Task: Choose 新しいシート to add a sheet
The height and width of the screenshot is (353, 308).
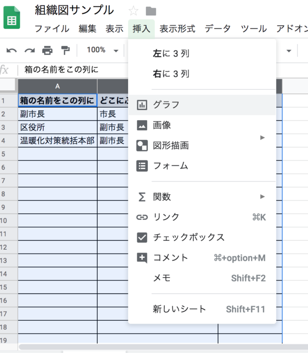Action: pos(202,309)
